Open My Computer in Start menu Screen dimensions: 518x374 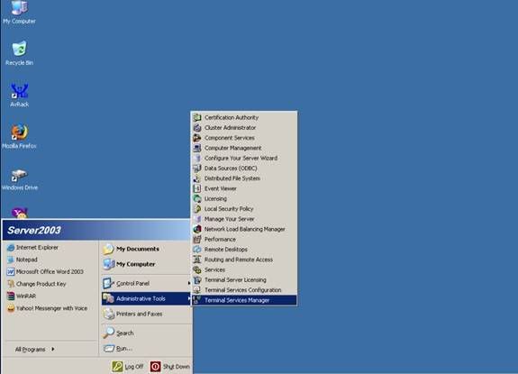[x=146, y=264]
